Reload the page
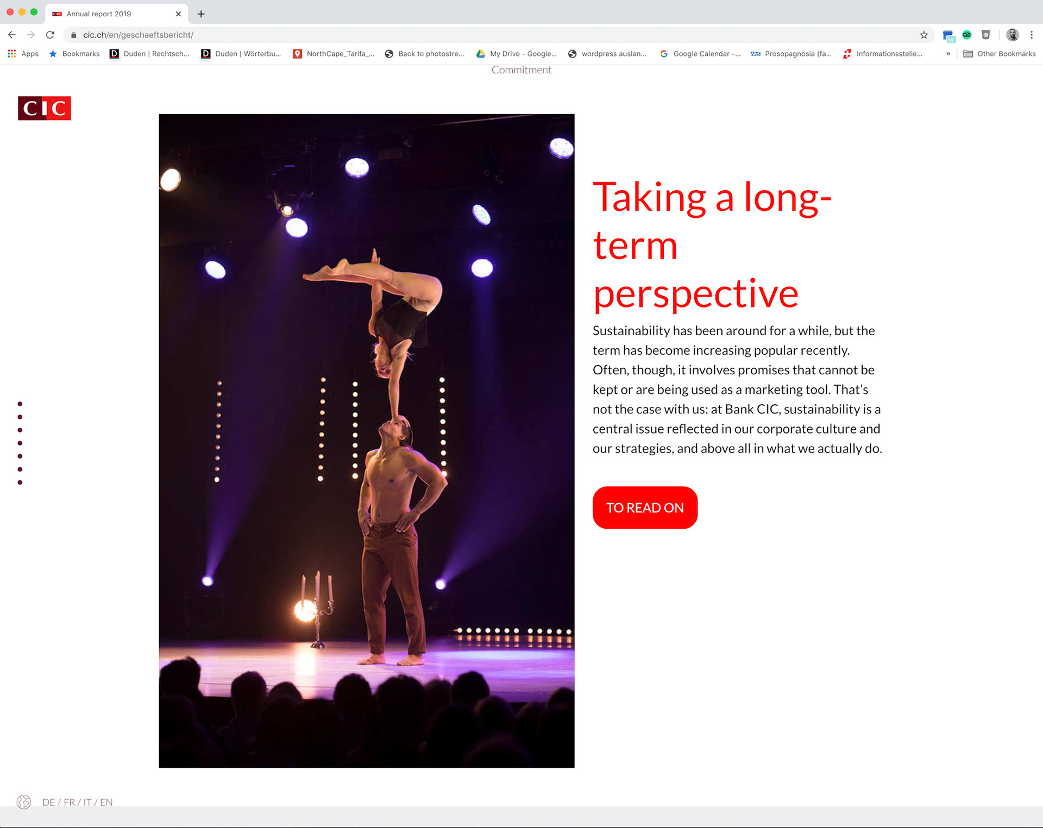1043x828 pixels. tap(50, 35)
